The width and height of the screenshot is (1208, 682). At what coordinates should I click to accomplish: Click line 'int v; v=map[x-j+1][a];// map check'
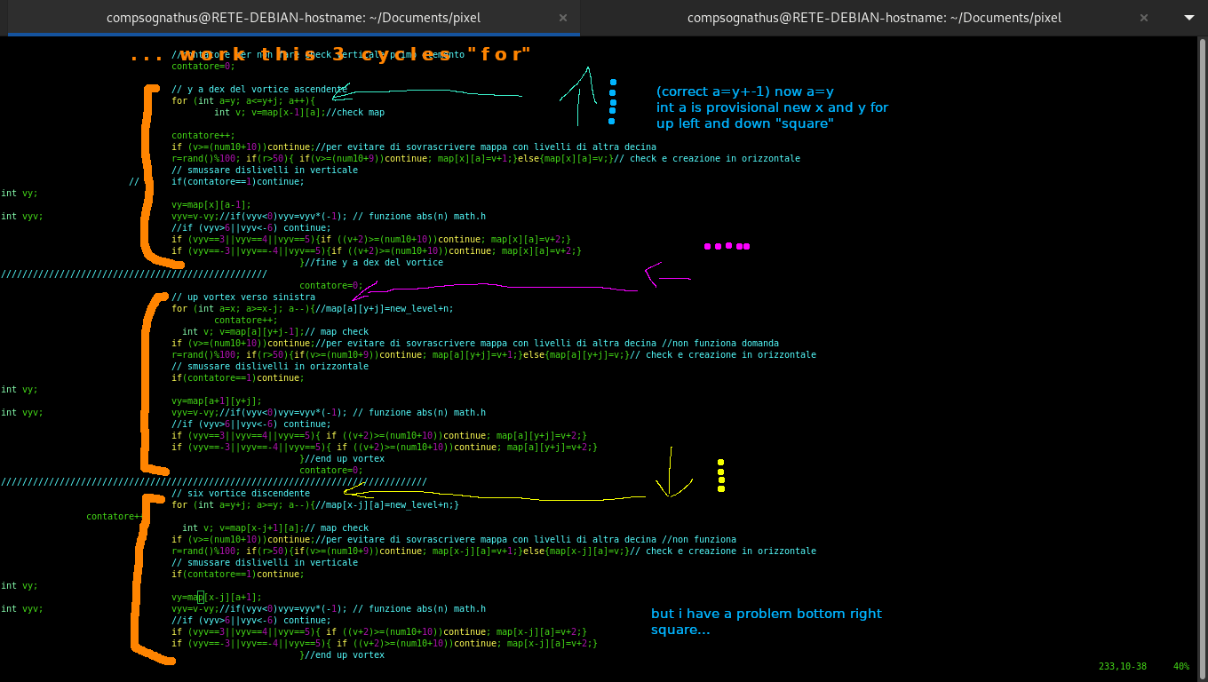275,528
